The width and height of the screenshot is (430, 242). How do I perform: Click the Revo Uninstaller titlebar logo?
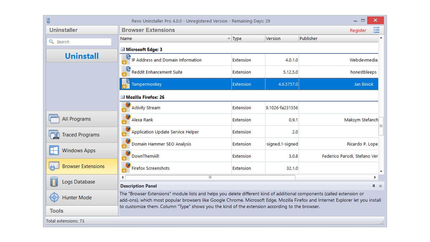[x=48, y=20]
